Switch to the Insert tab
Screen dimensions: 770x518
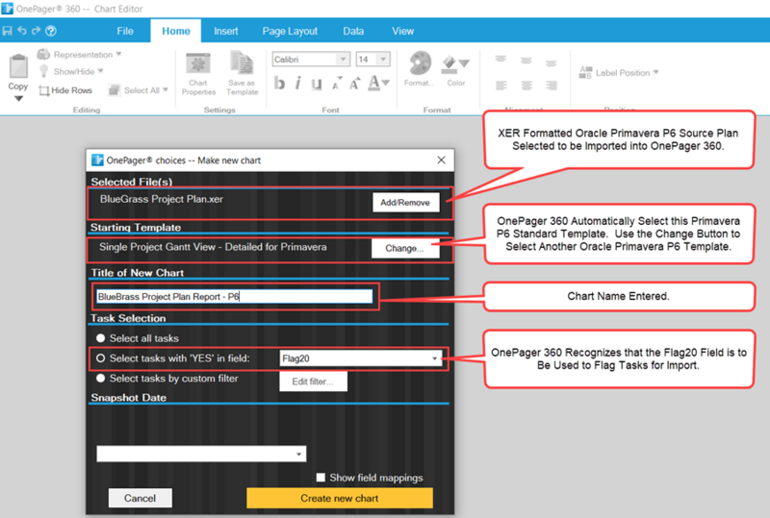click(226, 31)
